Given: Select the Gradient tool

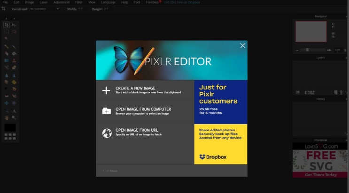Looking at the screenshot, I should [x=7, y=60].
